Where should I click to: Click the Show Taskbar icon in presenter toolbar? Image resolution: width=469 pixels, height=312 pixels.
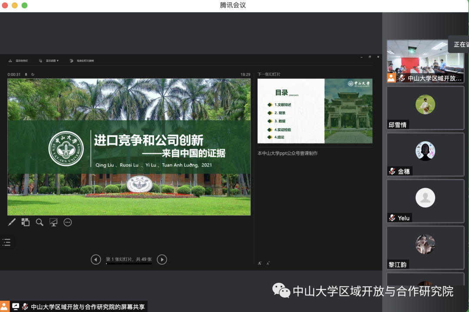click(x=10, y=61)
